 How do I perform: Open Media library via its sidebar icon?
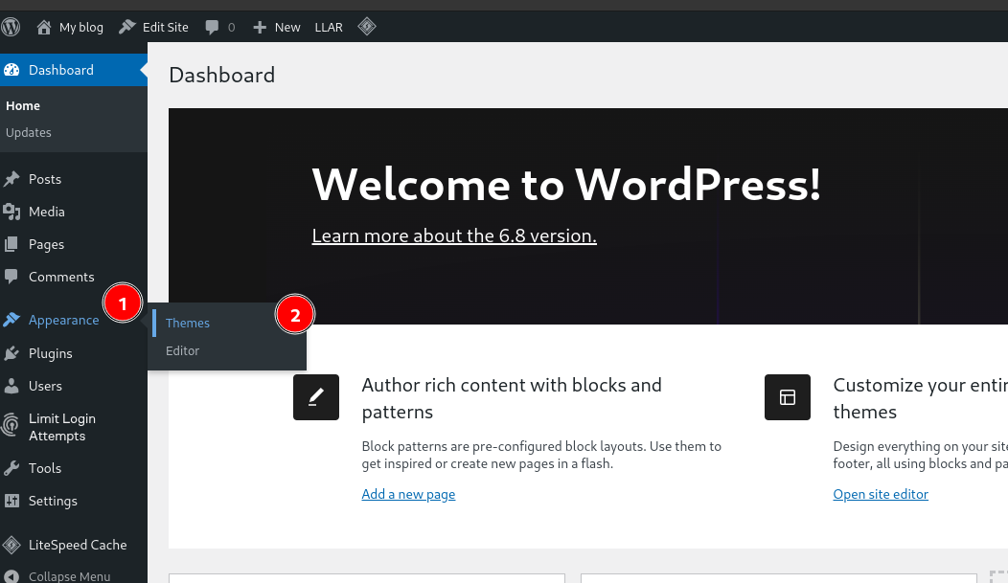tap(15, 212)
